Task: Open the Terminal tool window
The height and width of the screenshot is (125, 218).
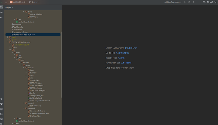Action: [1, 119]
